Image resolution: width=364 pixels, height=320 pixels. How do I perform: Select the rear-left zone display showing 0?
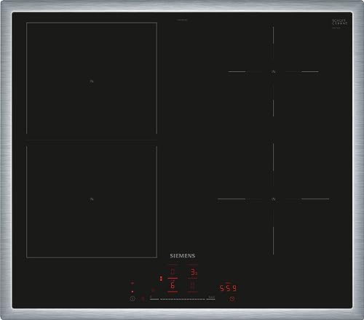tap(173, 271)
